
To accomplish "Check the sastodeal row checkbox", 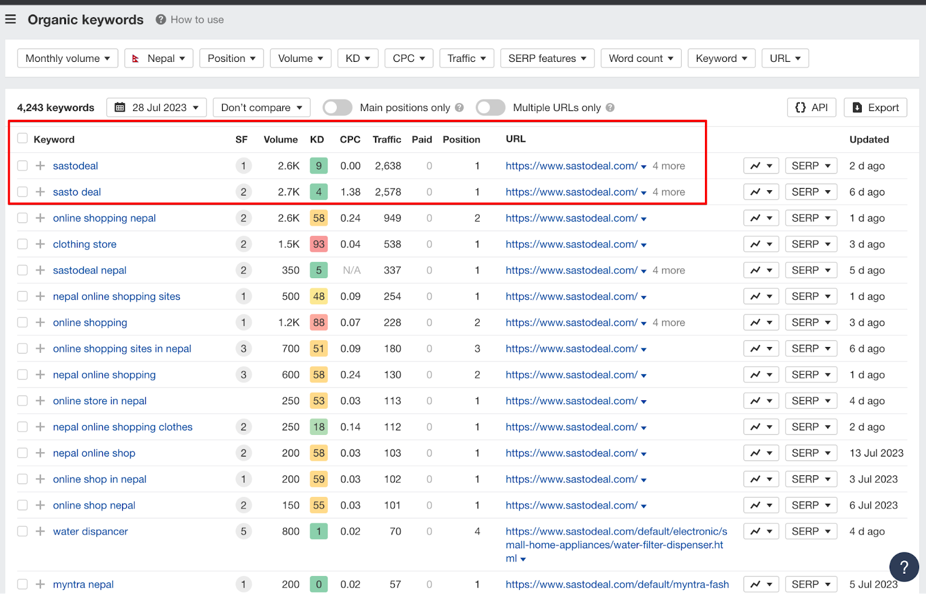I will click(23, 166).
